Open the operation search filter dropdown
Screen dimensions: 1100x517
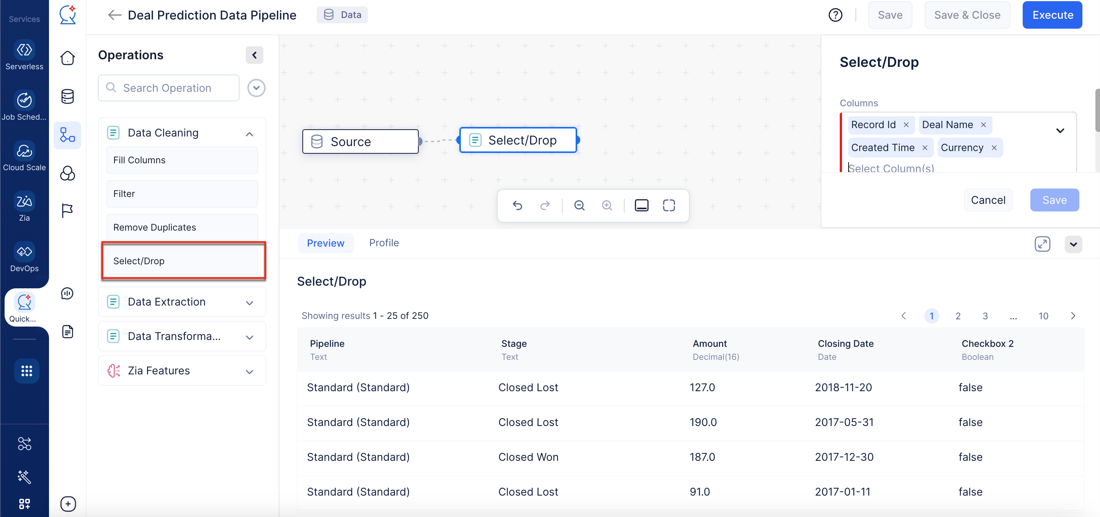[x=256, y=88]
